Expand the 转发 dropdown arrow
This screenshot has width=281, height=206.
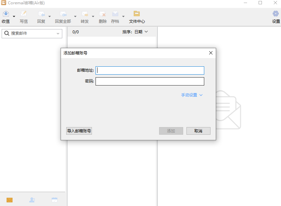pyautogui.click(x=93, y=16)
